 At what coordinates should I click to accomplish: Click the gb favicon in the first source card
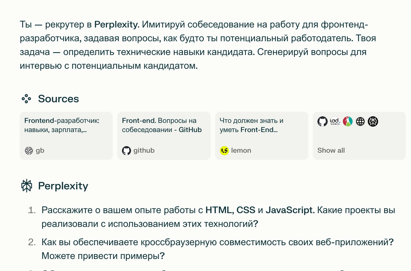(x=29, y=151)
